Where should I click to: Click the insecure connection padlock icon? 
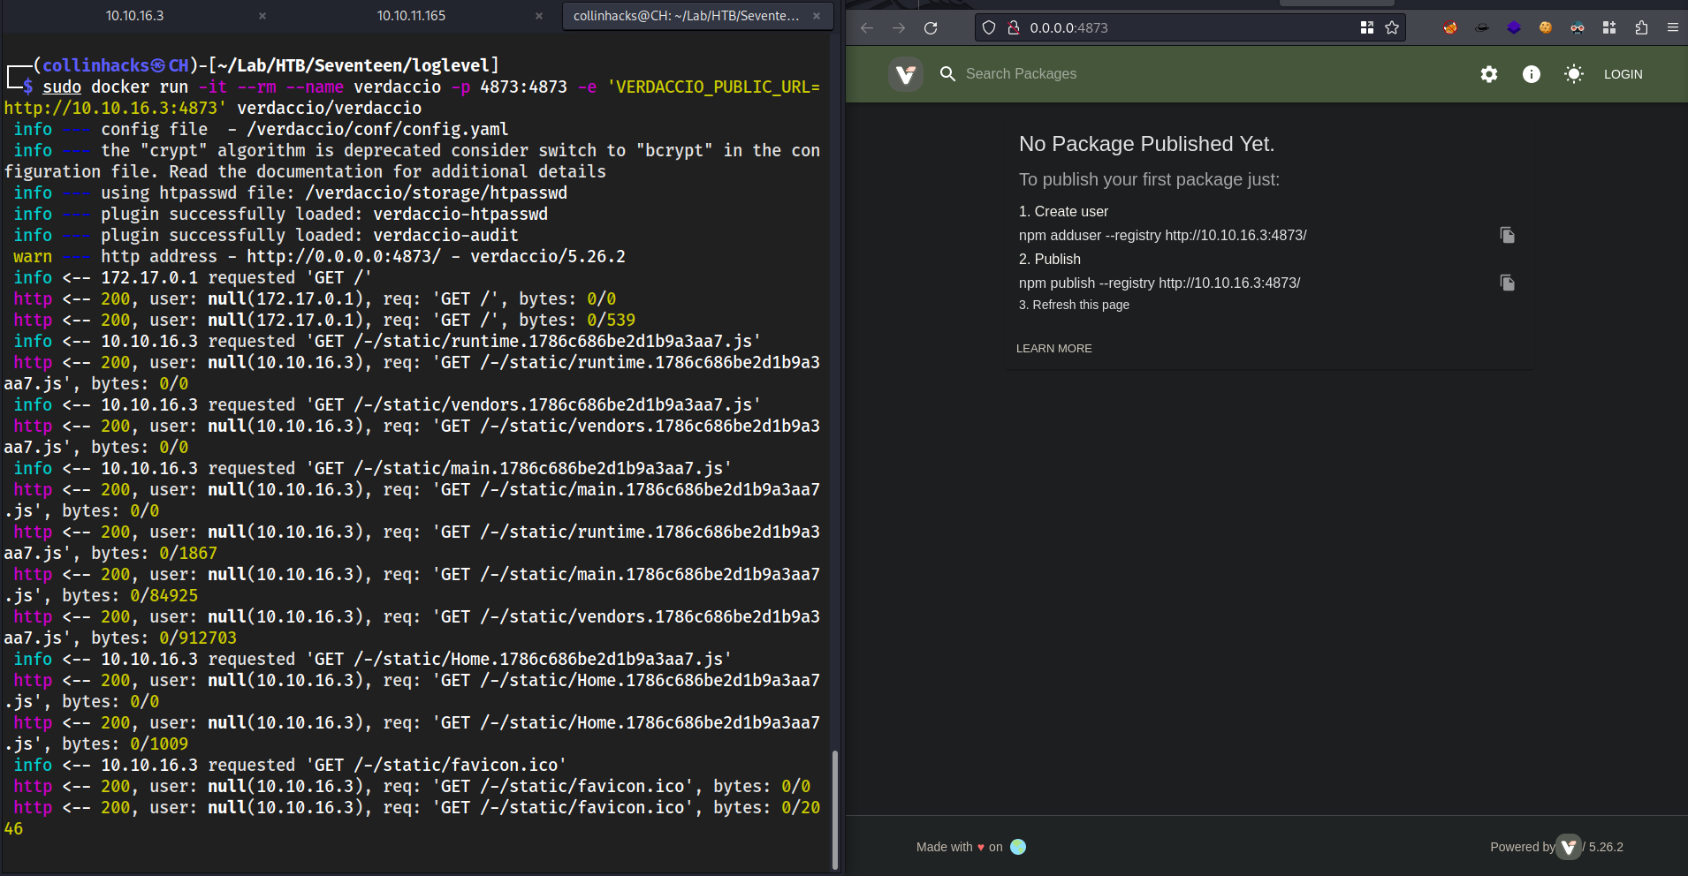tap(1014, 28)
